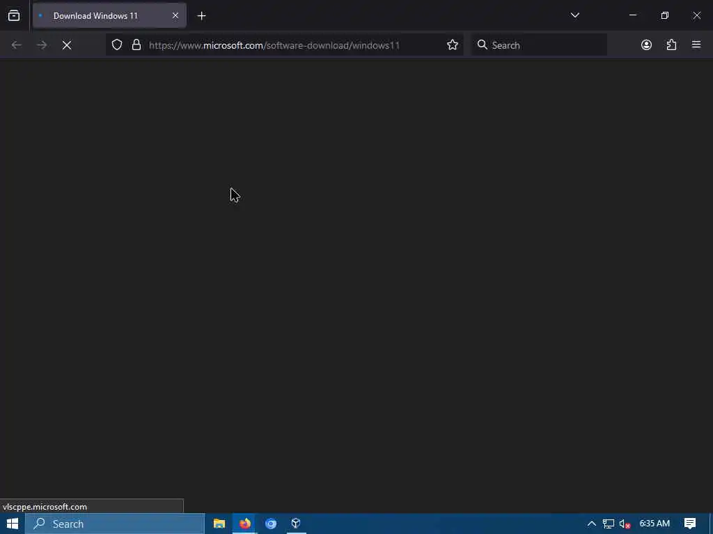The width and height of the screenshot is (713, 534).
Task: Switch to the Download Windows 11 tab
Action: click(109, 16)
